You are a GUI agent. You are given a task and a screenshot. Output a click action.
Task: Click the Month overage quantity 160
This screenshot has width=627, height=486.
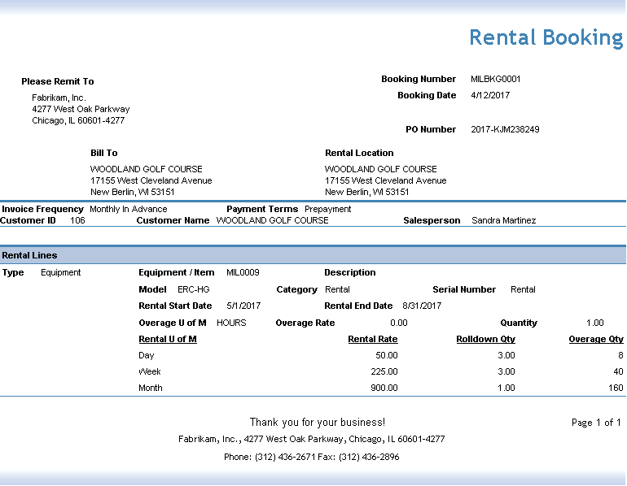615,388
